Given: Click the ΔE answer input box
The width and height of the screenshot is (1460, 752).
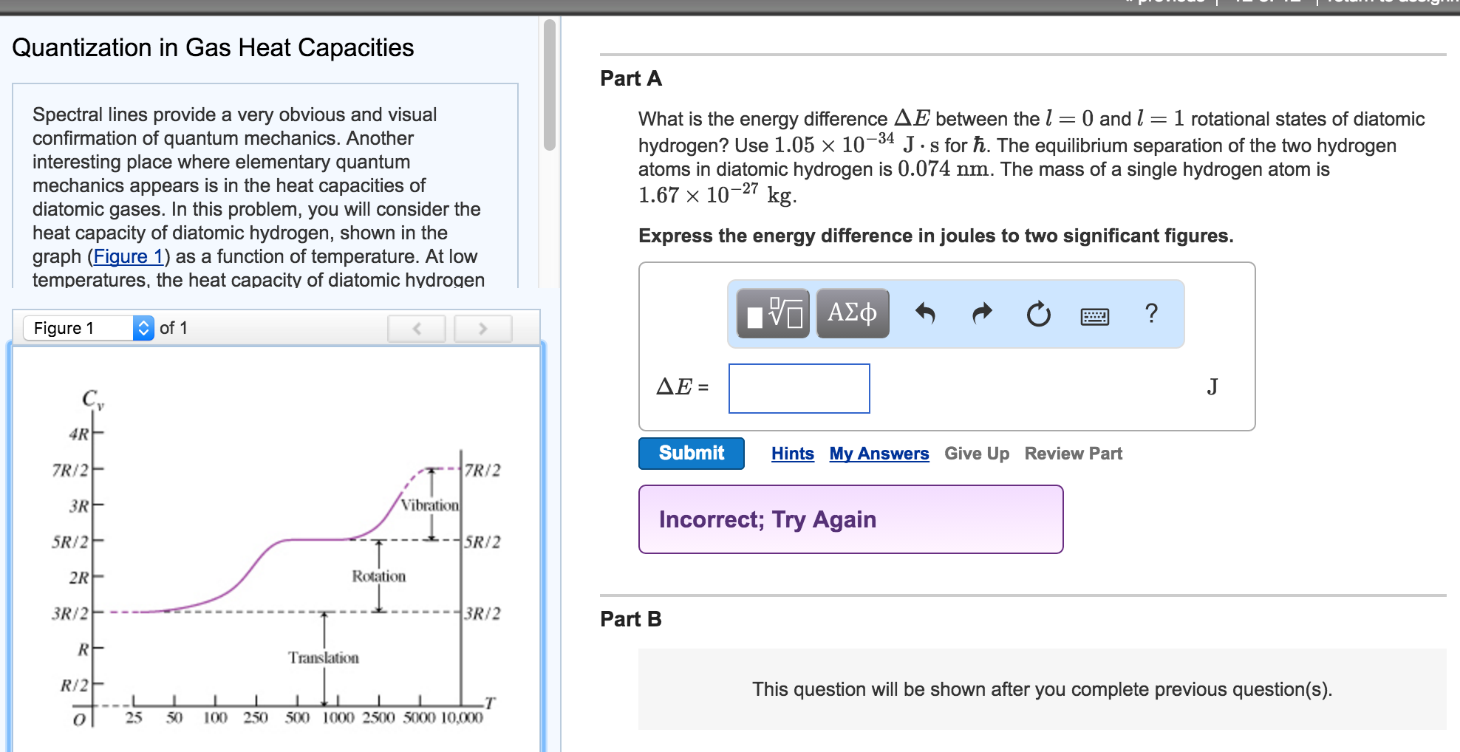Looking at the screenshot, I should tap(799, 389).
